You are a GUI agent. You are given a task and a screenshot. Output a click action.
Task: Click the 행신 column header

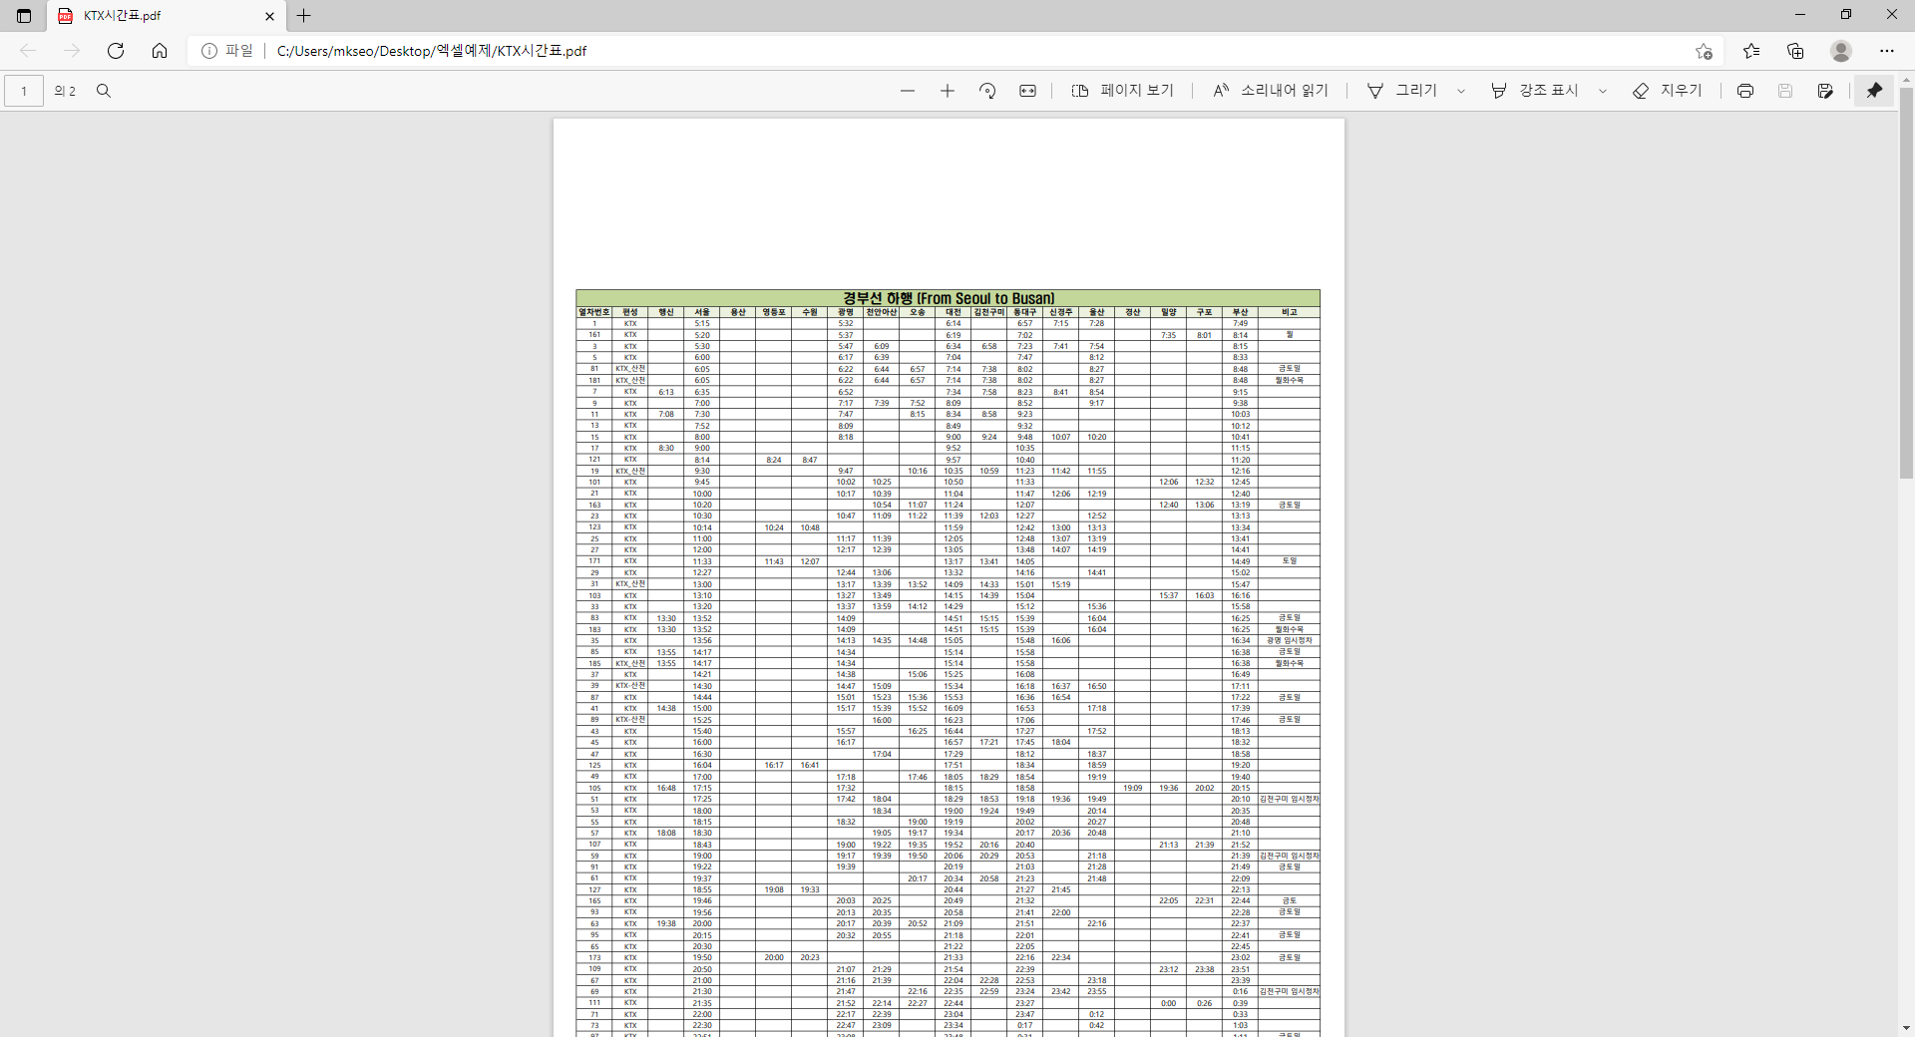666,312
